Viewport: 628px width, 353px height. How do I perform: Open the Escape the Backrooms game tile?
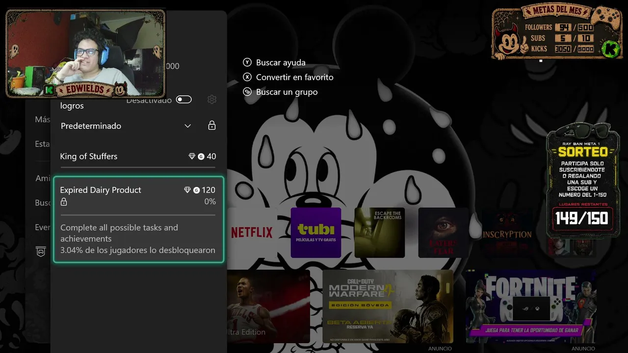point(380,232)
